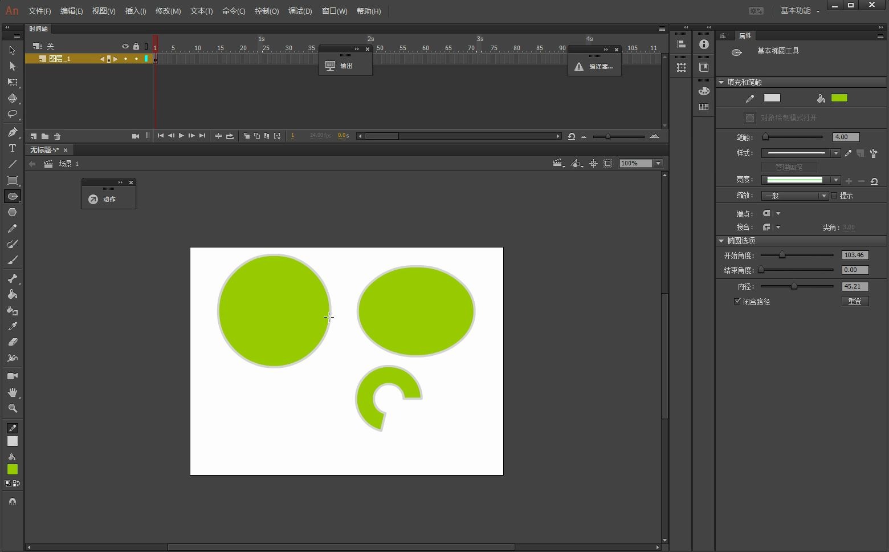Open the stroke color swatch in properties

772,98
